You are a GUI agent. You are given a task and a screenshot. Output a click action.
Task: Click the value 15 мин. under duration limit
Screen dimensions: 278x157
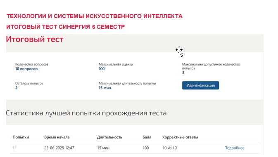[105, 88]
